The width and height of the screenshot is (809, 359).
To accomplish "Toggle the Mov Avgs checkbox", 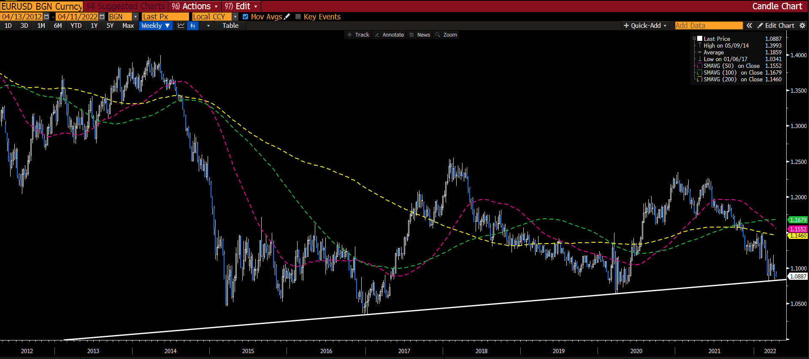I will (x=245, y=17).
